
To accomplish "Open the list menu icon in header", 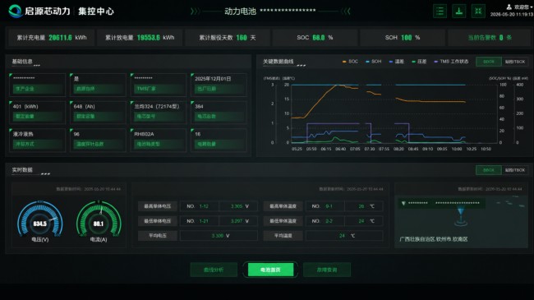I will point(440,11).
